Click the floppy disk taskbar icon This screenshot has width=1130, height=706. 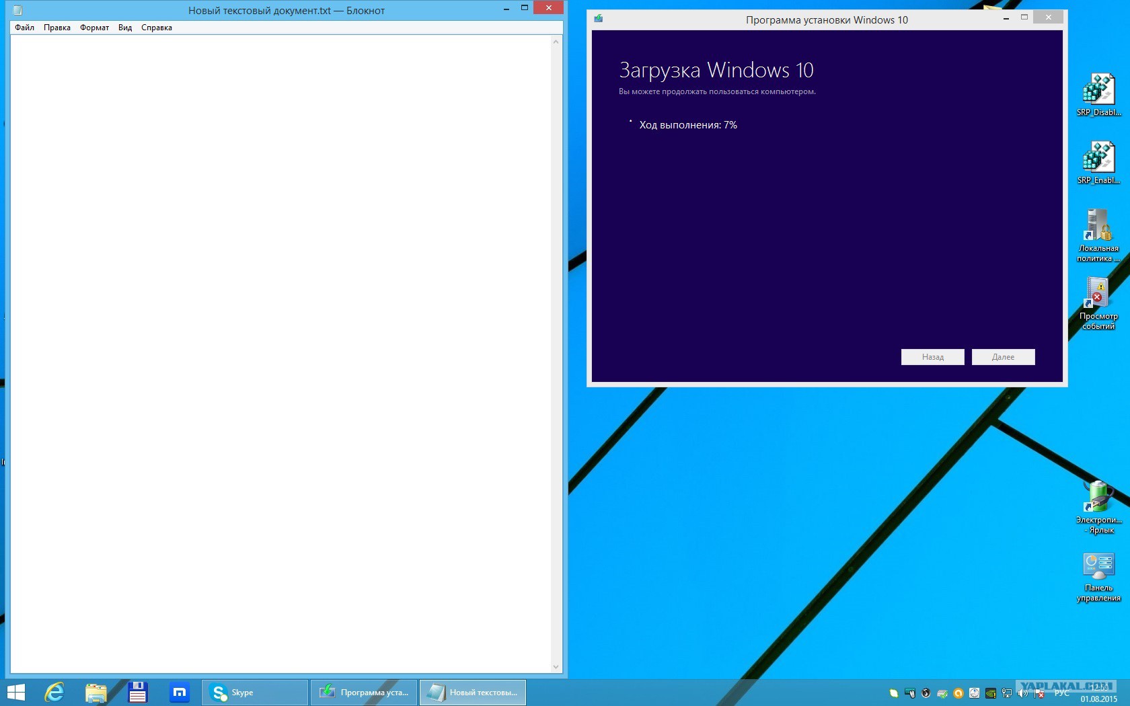[x=138, y=693]
